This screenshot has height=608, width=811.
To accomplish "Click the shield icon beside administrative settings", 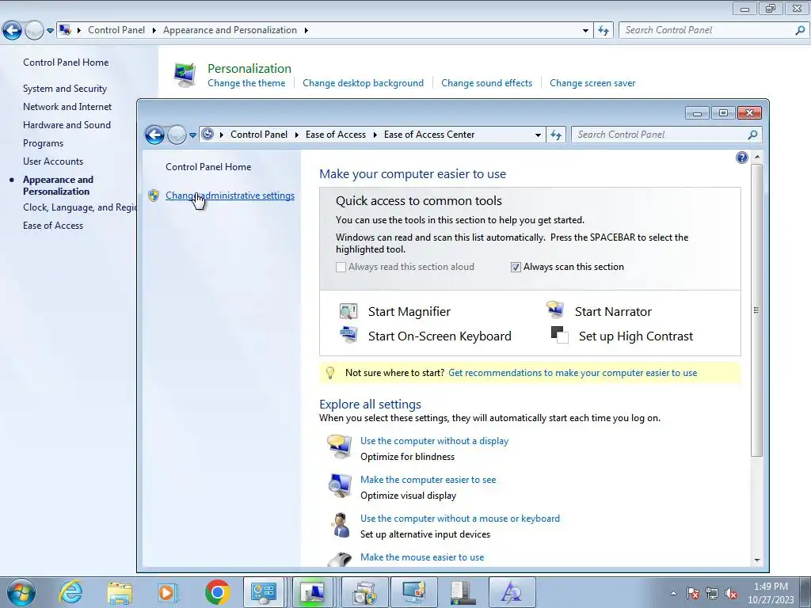I will [x=153, y=196].
